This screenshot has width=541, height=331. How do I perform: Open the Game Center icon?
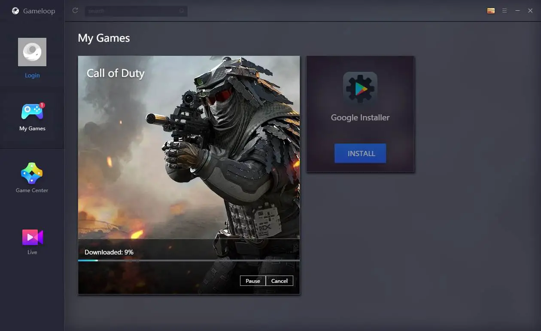coord(32,173)
